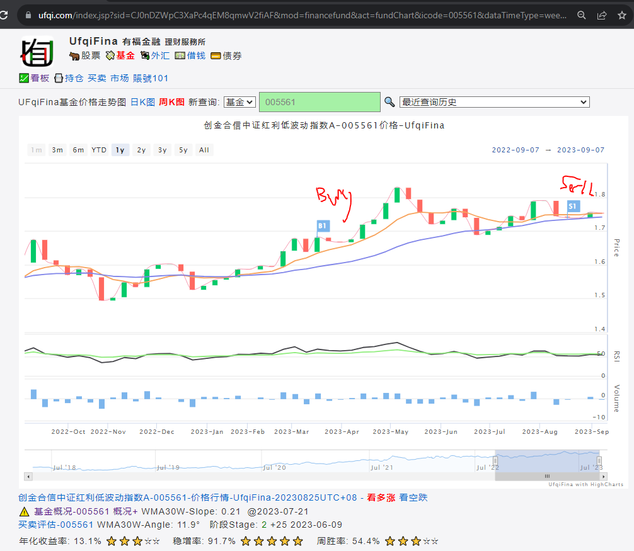Open the 持仓 holdings link

point(69,78)
